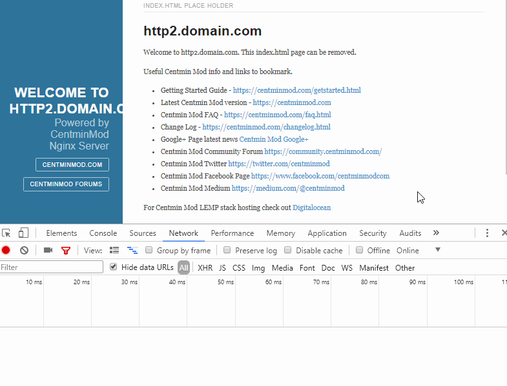
Task: Switch to large request rows view
Action: [x=114, y=250]
